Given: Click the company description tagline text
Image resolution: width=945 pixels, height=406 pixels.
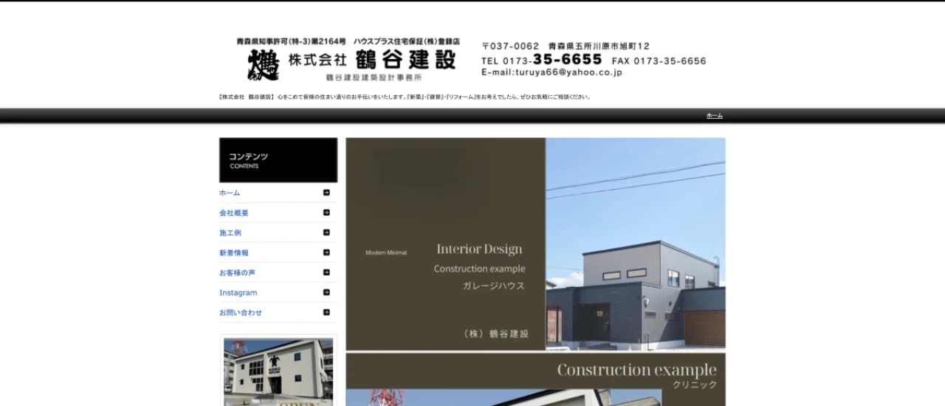Looking at the screenshot, I should (405, 97).
